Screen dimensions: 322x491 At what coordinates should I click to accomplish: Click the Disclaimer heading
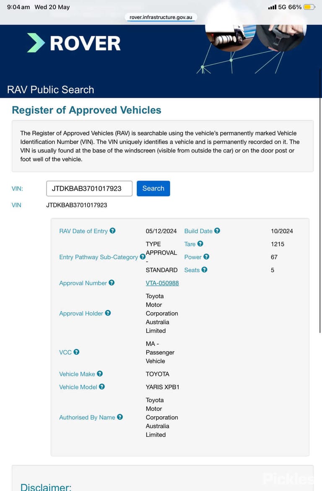point(46,487)
